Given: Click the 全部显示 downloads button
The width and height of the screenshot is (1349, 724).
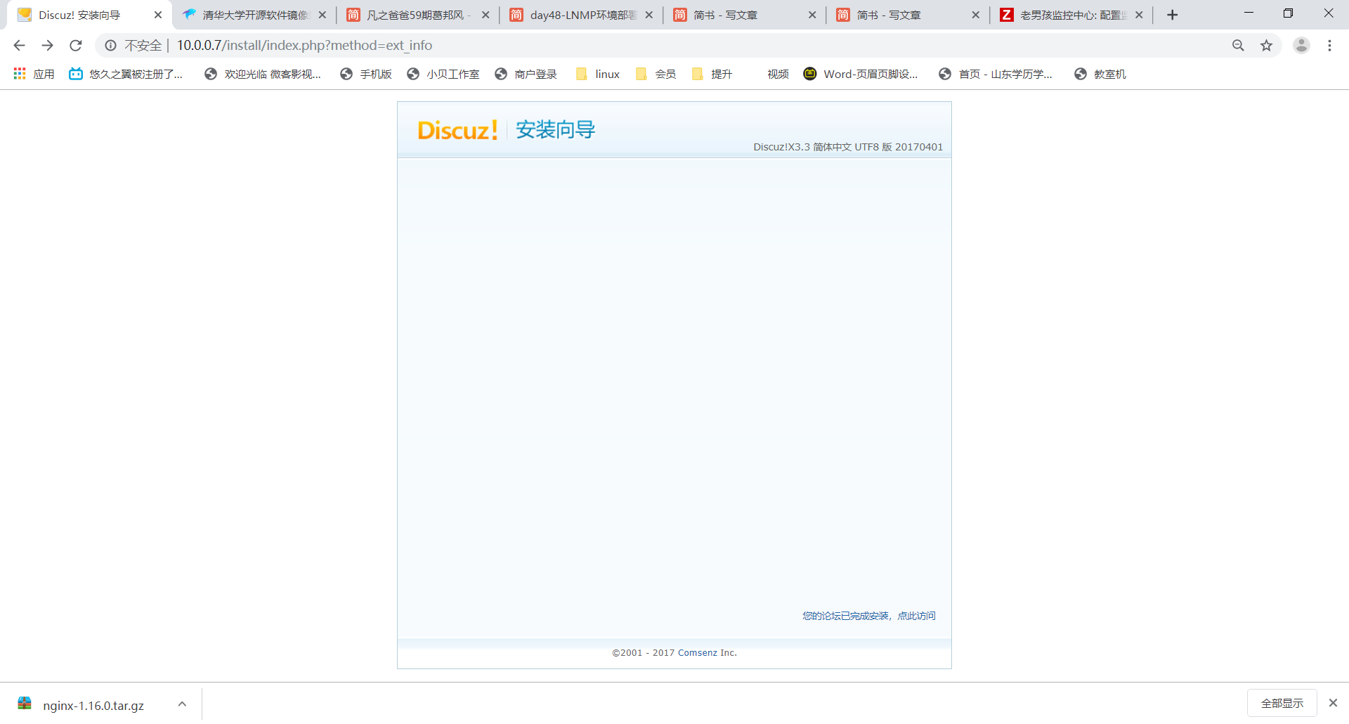Looking at the screenshot, I should point(1282,703).
